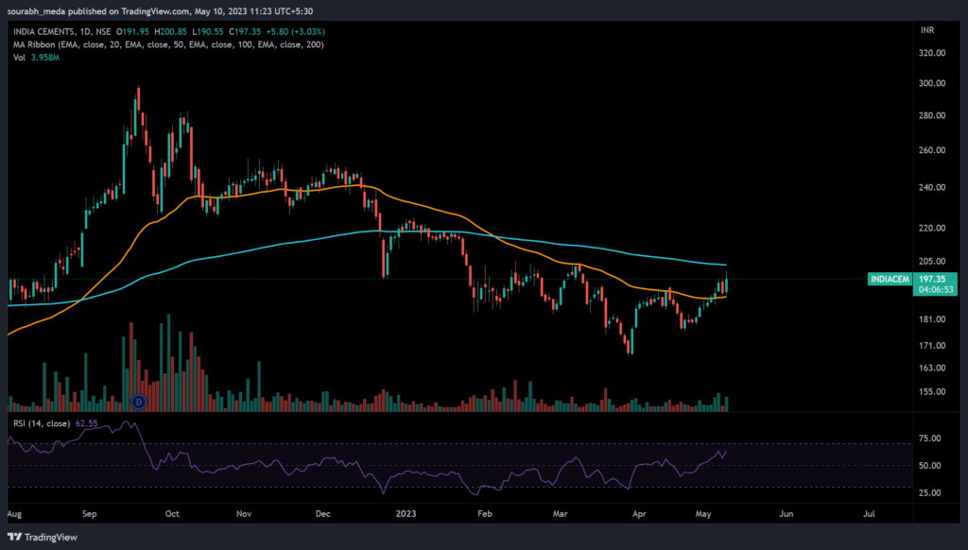Screen dimensions: 968x550
Task: Click the 163.00 price axis label
Action: click(931, 368)
